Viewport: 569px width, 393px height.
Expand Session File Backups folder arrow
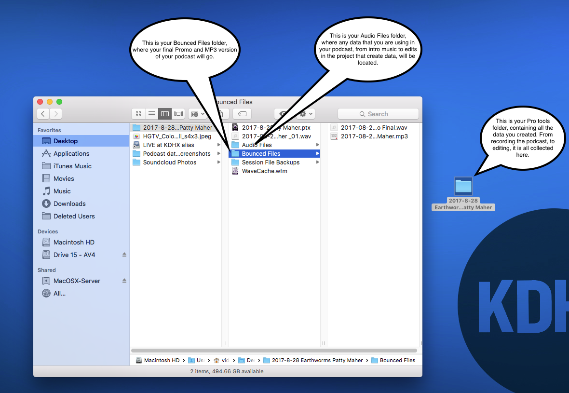click(x=317, y=163)
